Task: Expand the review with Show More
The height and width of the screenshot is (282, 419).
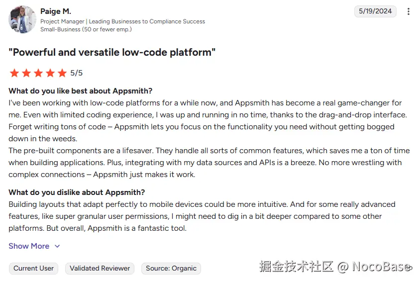Action: click(29, 246)
